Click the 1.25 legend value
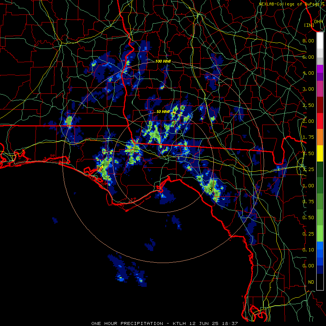326x326 pixels. (308, 170)
